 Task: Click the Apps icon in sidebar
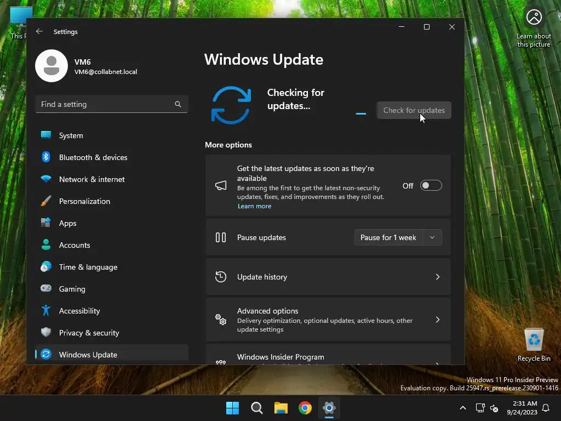46,223
